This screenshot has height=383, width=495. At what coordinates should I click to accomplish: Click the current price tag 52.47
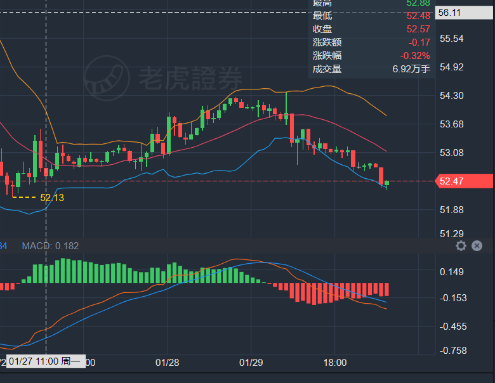tap(464, 181)
